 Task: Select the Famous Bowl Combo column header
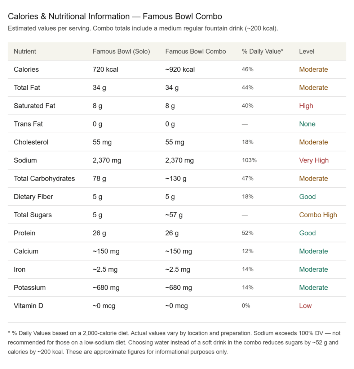[x=195, y=52]
